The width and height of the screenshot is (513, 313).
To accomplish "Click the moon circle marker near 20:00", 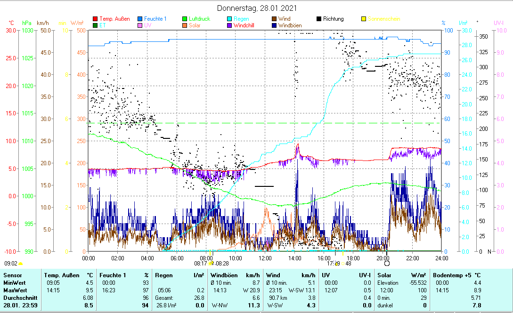I will click(x=387, y=264).
